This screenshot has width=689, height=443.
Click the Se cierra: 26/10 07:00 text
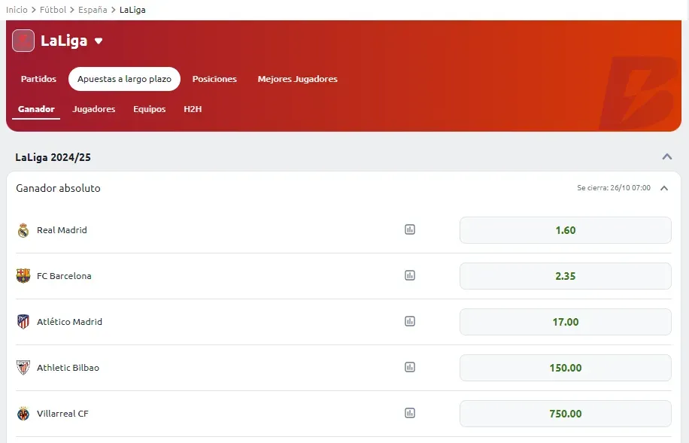coord(614,188)
